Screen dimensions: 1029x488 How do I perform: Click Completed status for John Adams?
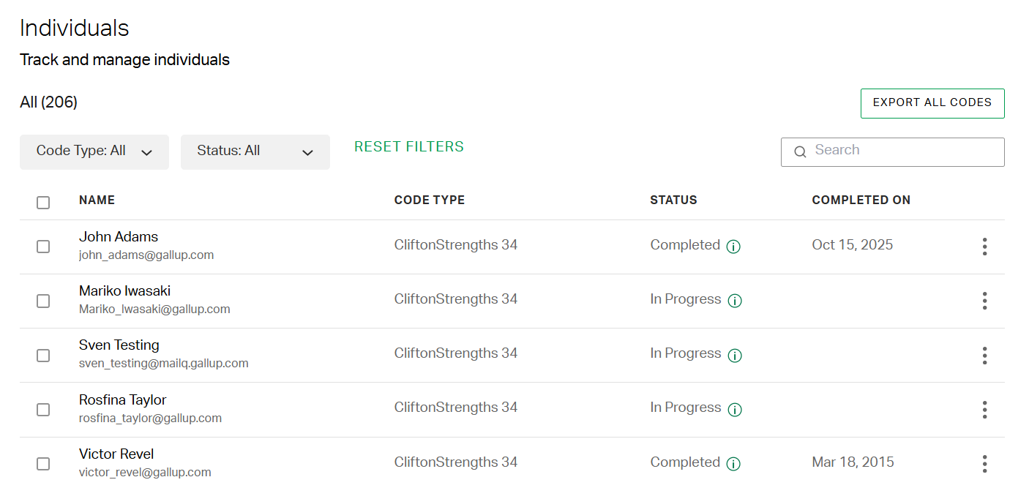[x=685, y=245]
